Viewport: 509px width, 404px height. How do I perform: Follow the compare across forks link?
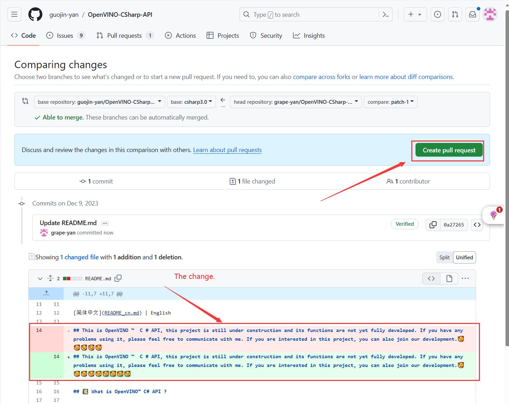322,77
